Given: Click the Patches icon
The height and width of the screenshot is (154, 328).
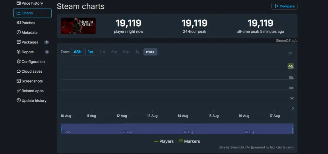Looking at the screenshot, I should (19, 23).
